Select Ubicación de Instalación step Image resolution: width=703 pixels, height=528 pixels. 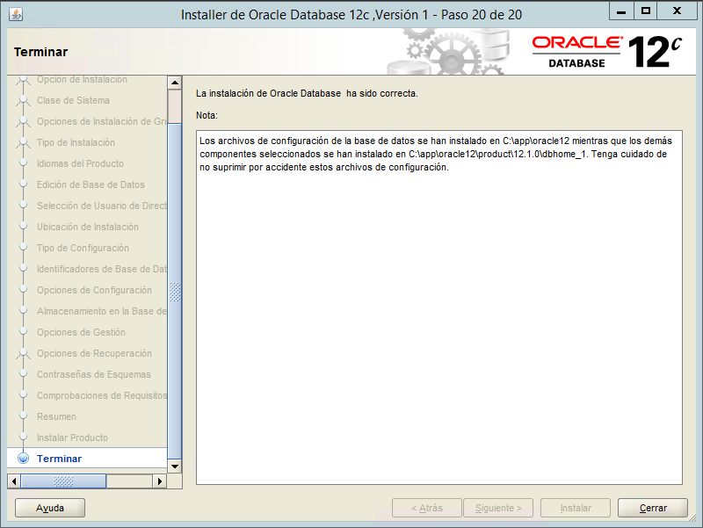[87, 227]
